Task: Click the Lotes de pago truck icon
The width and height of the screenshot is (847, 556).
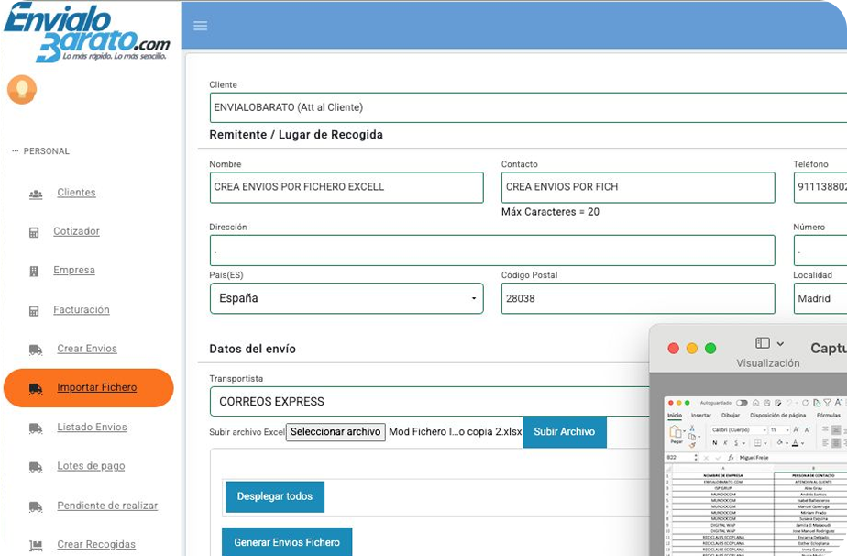Action: (36, 467)
